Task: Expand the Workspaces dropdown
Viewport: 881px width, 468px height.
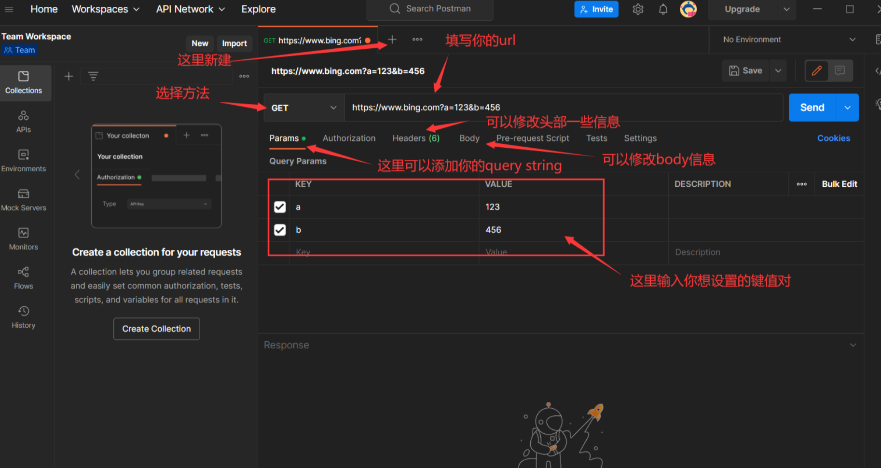Action: coord(105,9)
